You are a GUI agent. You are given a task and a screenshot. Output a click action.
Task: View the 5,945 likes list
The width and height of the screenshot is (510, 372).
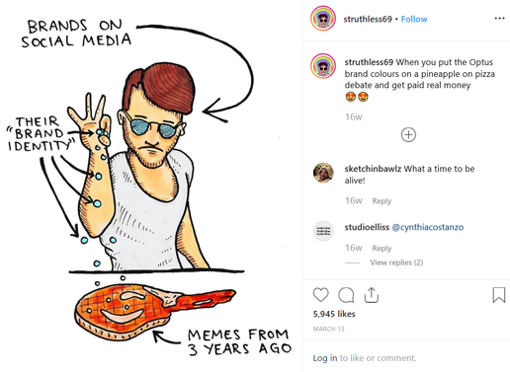click(x=334, y=314)
